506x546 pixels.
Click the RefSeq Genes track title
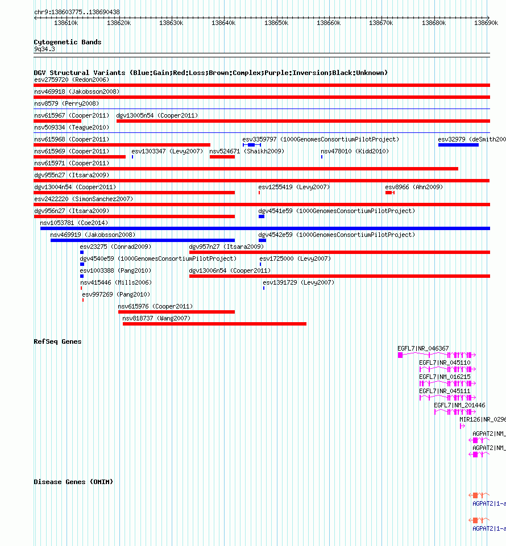(57, 341)
